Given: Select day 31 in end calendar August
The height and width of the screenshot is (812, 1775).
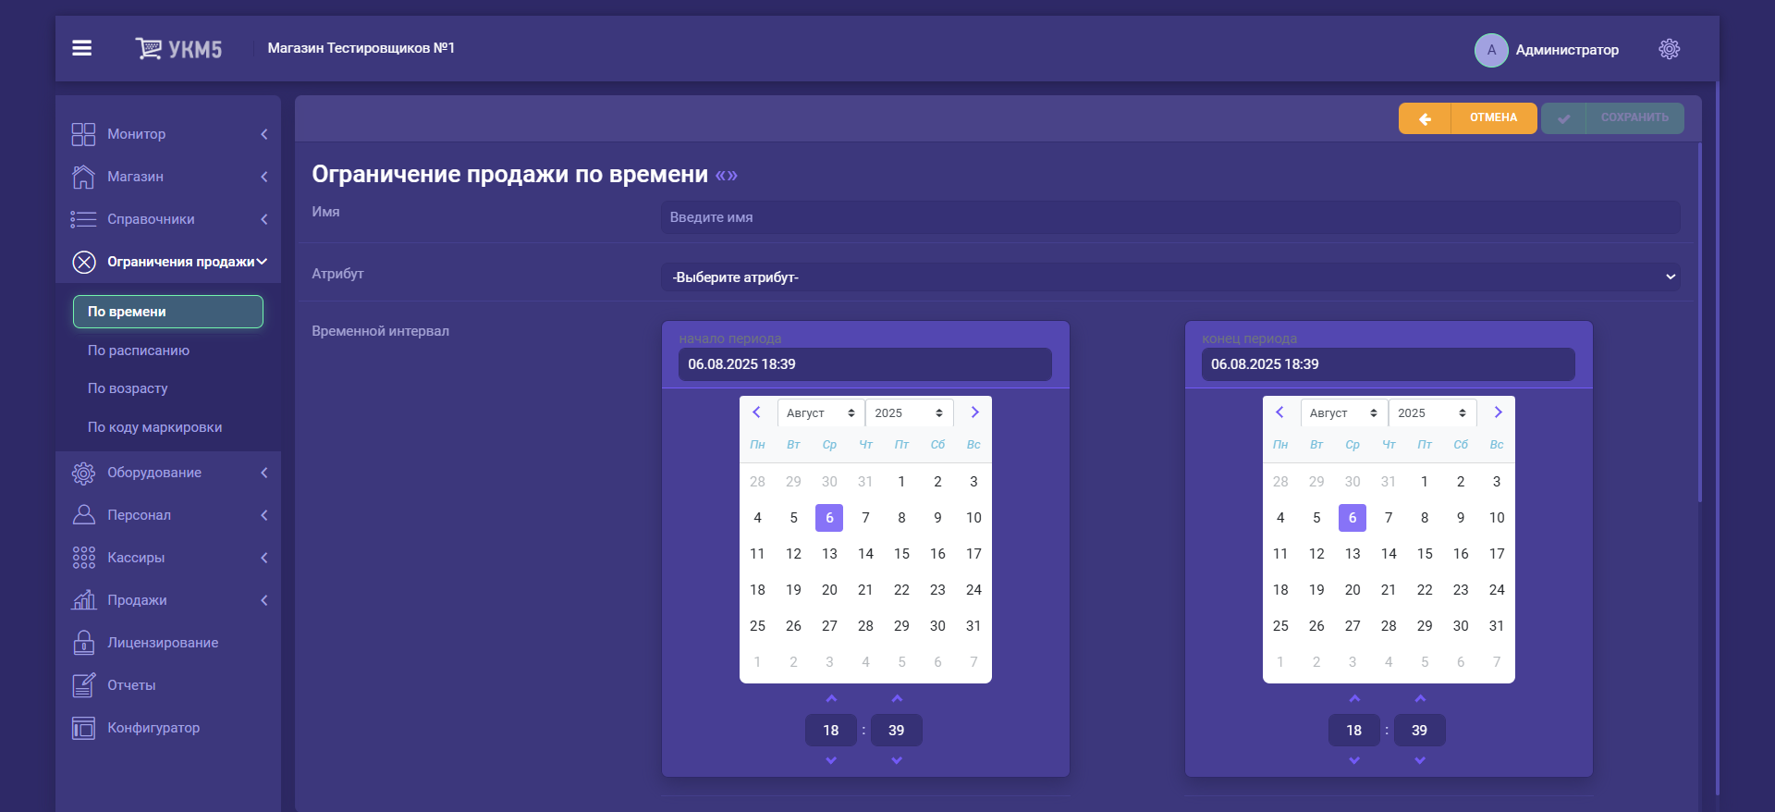Looking at the screenshot, I should 1497,626.
